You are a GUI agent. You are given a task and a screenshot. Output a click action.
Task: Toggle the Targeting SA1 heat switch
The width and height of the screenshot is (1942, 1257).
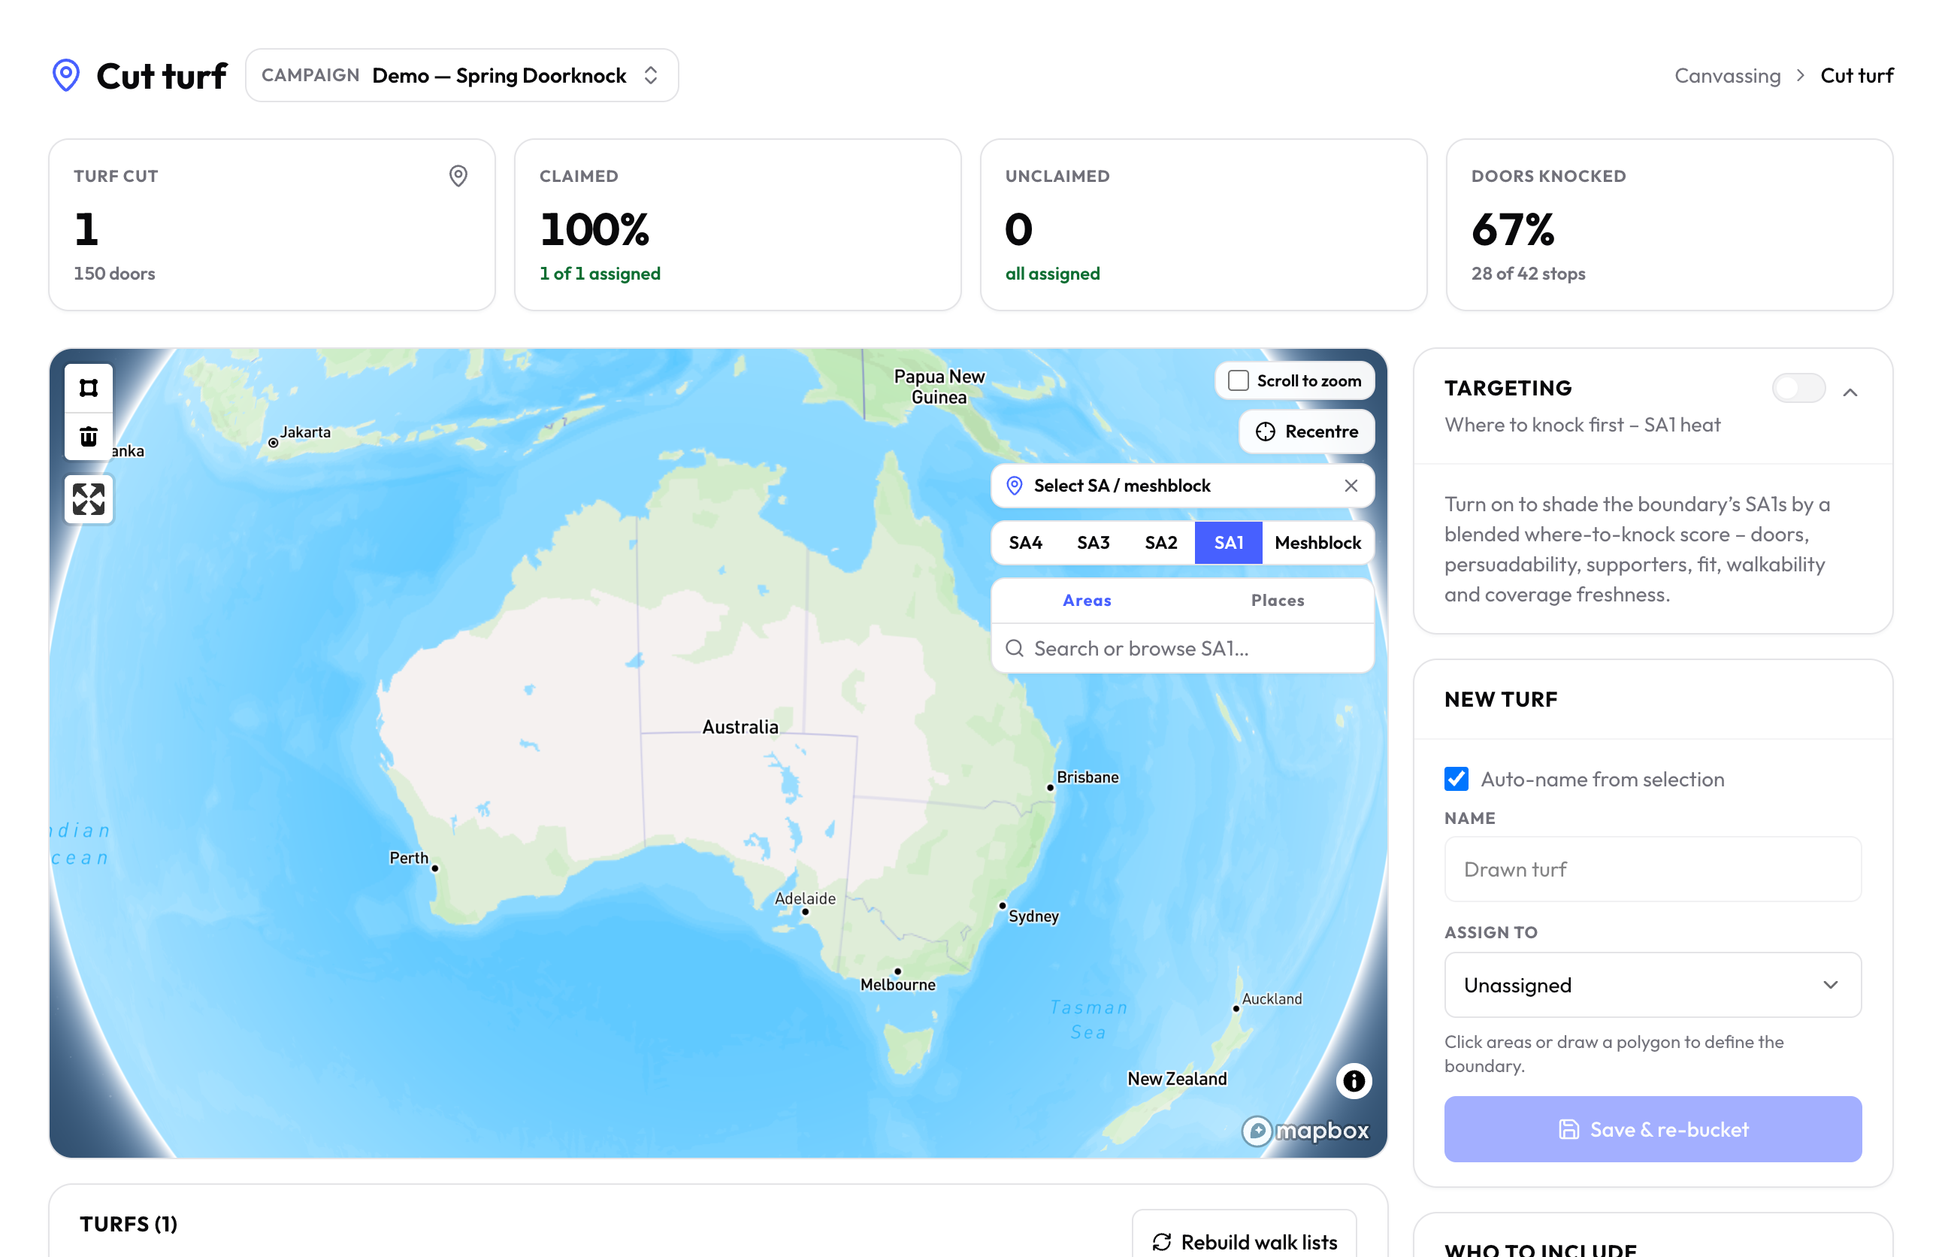click(x=1798, y=389)
